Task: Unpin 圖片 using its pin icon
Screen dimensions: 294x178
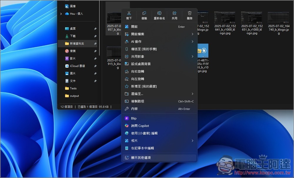Action: [95, 74]
